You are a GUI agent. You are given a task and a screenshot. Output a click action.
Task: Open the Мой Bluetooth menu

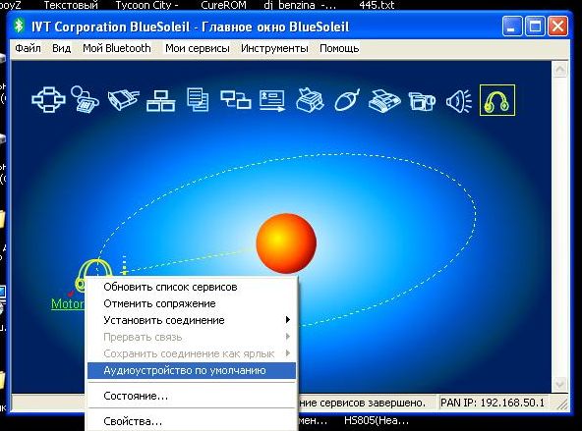click(x=117, y=48)
